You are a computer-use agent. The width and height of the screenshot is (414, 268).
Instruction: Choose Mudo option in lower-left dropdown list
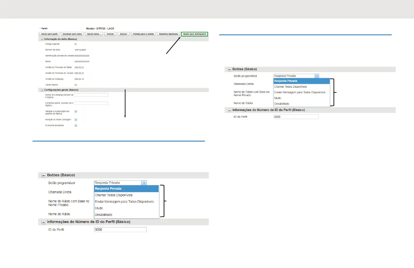click(x=99, y=208)
